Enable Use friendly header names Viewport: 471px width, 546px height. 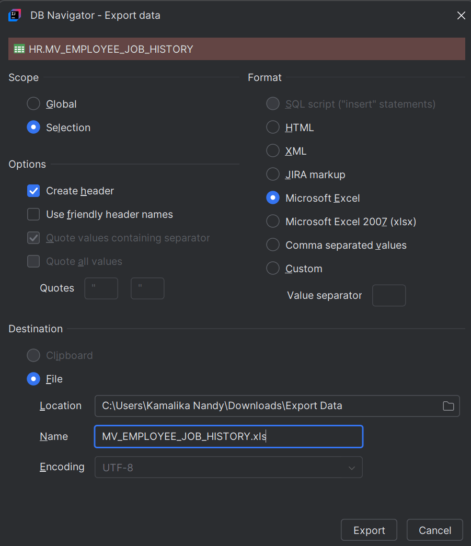pyautogui.click(x=33, y=214)
